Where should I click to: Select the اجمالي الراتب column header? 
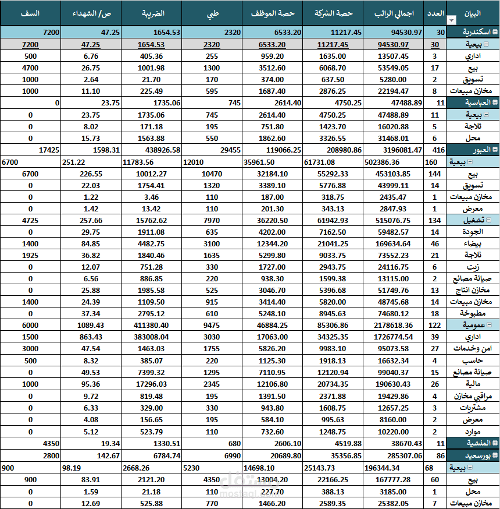point(394,13)
